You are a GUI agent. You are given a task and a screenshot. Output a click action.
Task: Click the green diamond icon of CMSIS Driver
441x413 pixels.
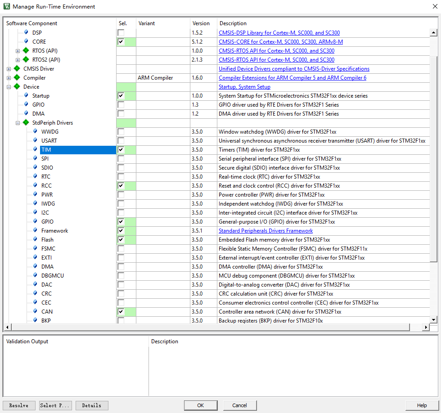coord(17,68)
